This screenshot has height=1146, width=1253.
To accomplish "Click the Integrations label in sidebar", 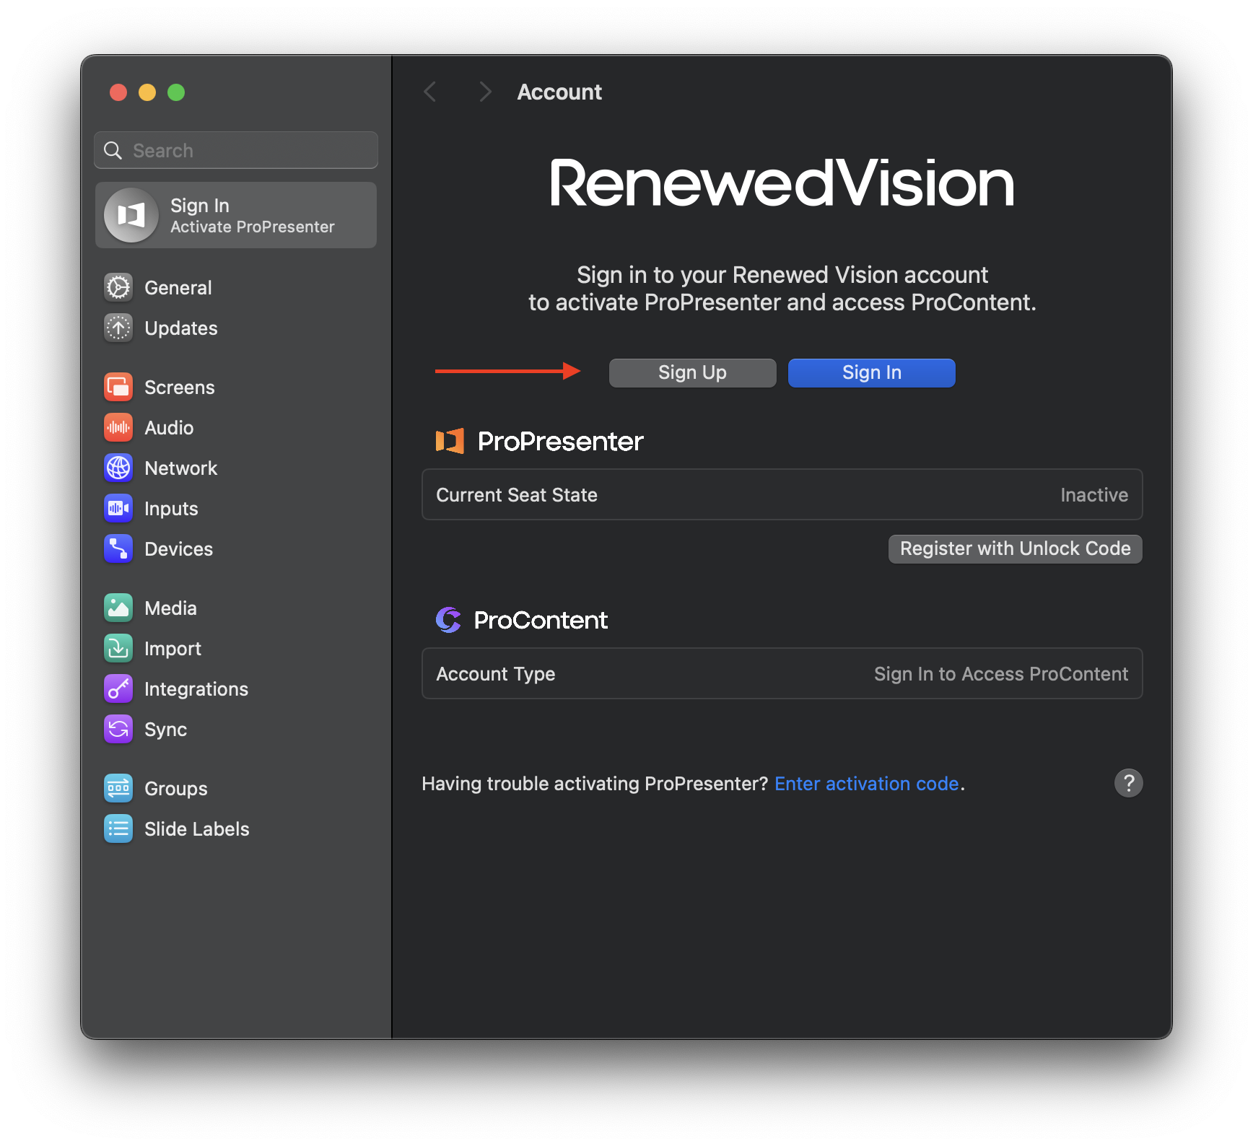I will pos(196,689).
